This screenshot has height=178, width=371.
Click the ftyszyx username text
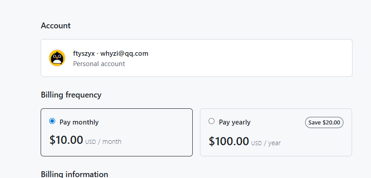coord(84,54)
